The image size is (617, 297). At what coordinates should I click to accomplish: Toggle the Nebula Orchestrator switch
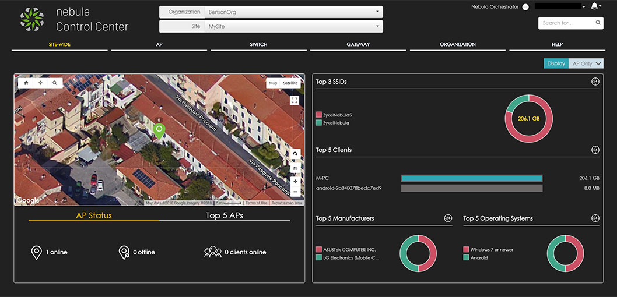[x=525, y=7]
